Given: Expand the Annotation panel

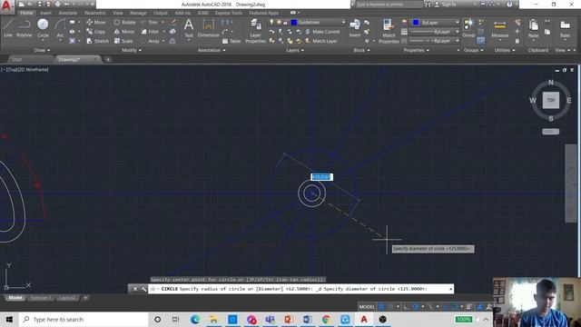Looking at the screenshot, I should (x=212, y=50).
